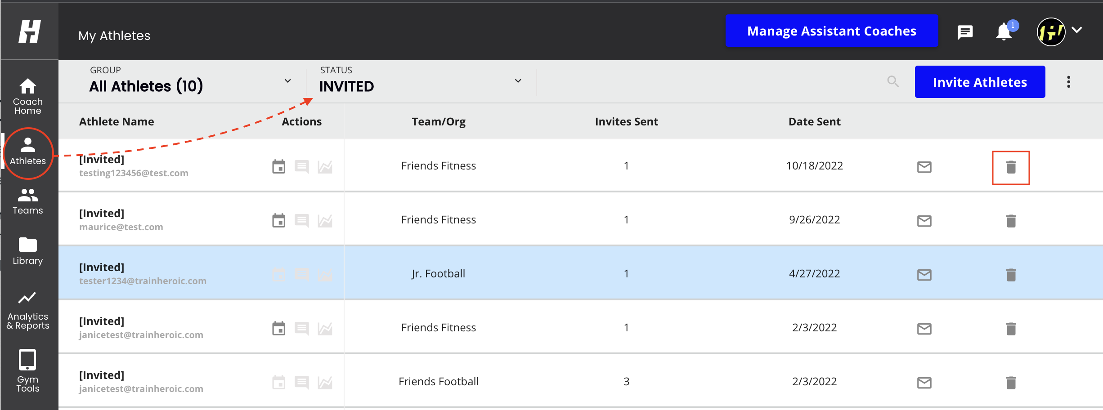Open the profile avatar dropdown chevron
The height and width of the screenshot is (410, 1103).
coord(1077,30)
